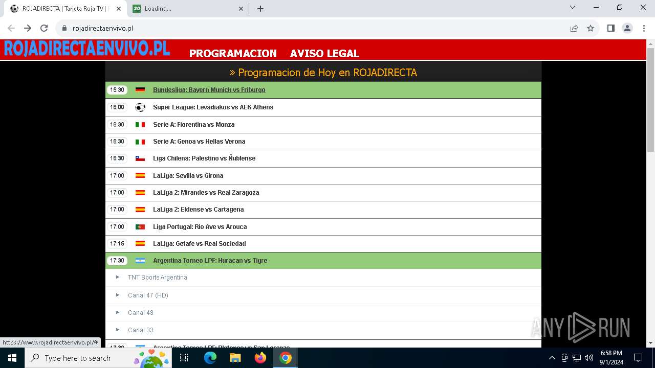Click the browser back arrow

pyautogui.click(x=11, y=28)
